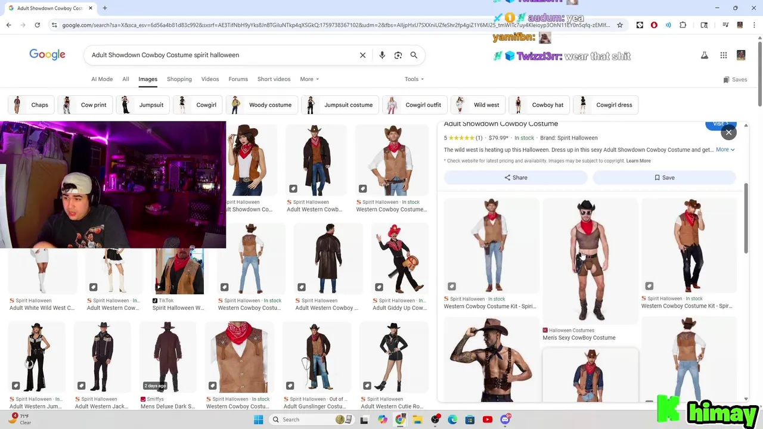
Task: Open OBS Studio from the taskbar
Action: pos(435,419)
